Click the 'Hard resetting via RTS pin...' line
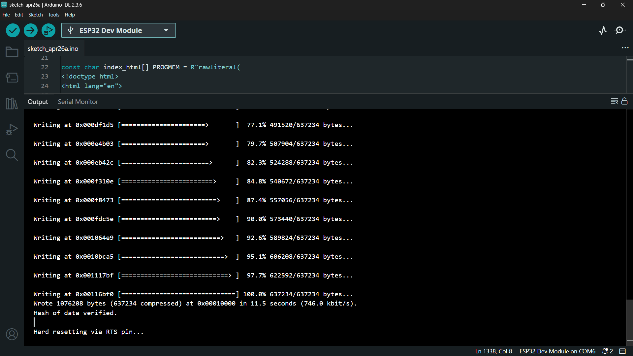Viewport: 633px width, 356px height. click(88, 332)
